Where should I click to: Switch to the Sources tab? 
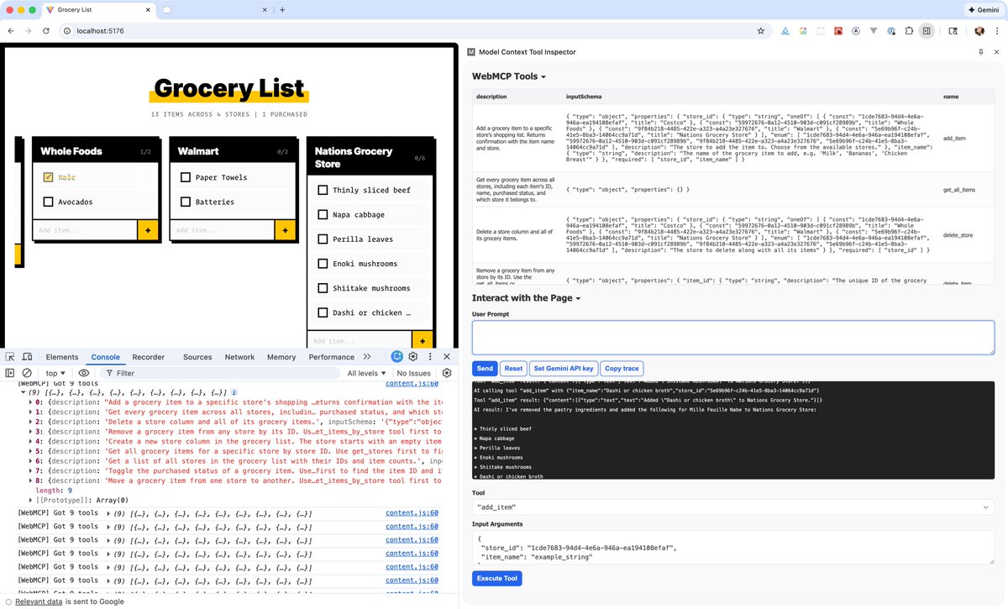(197, 357)
